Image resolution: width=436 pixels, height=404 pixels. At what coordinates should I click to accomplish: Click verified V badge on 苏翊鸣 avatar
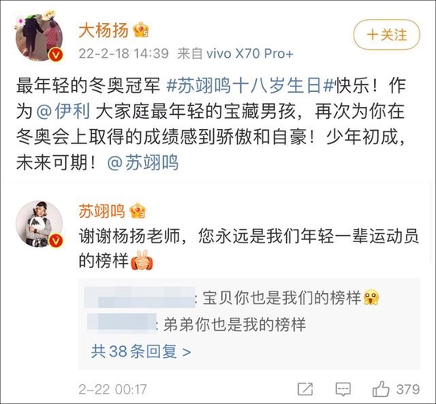55,241
